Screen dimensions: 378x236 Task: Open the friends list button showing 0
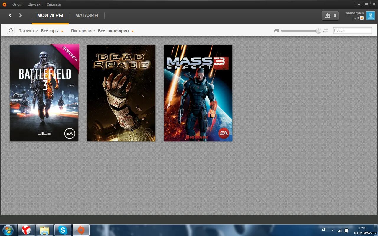pos(330,16)
